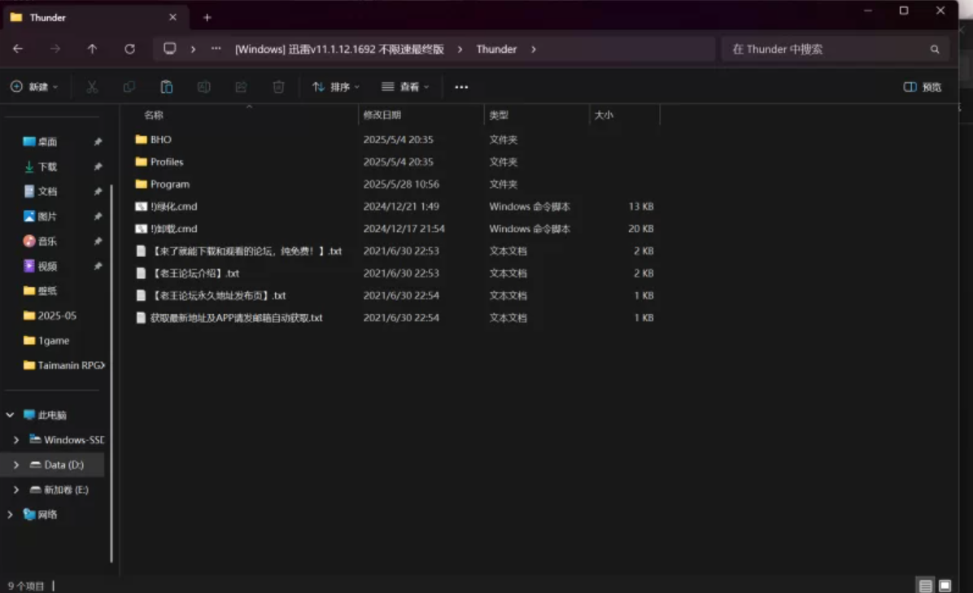Unpin 下载 using its pin icon
The image size is (973, 593).
point(98,167)
